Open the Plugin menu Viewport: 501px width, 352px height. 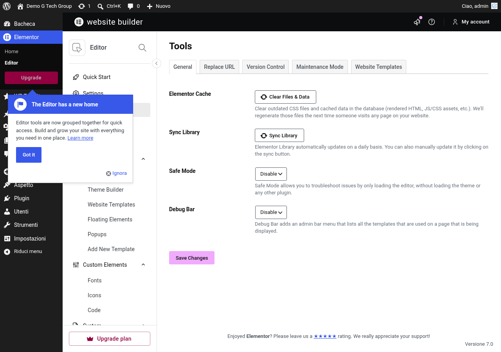[x=31, y=198]
